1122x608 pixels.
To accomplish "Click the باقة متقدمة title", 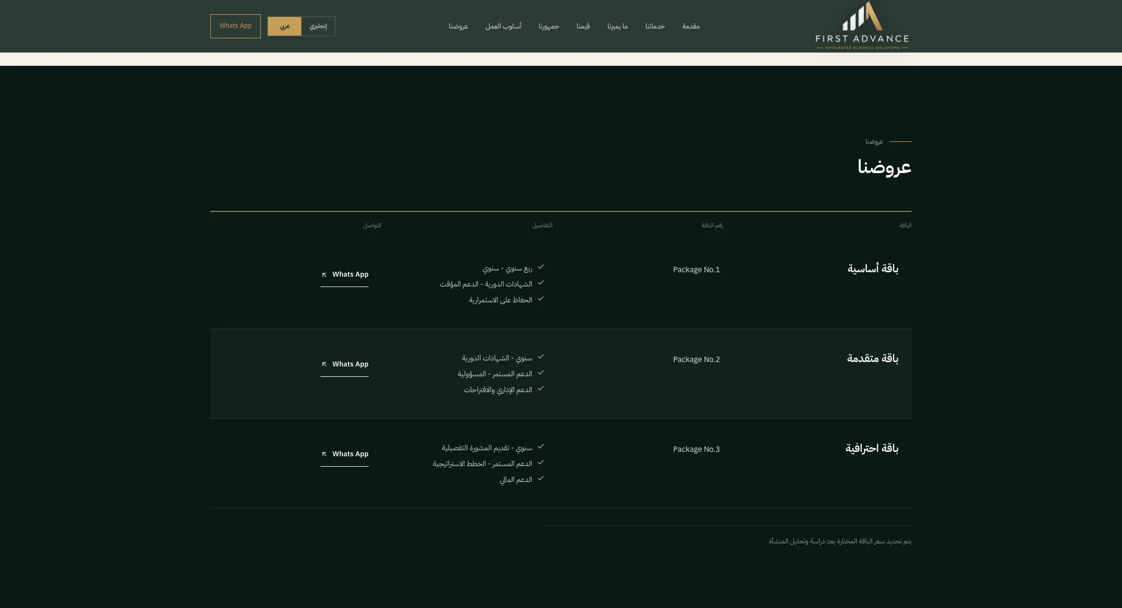I will tap(873, 358).
